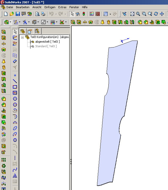Activate the Select arrow tool in top toolbar
Screen dimensions: 168x190
pyautogui.click(x=72, y=14)
